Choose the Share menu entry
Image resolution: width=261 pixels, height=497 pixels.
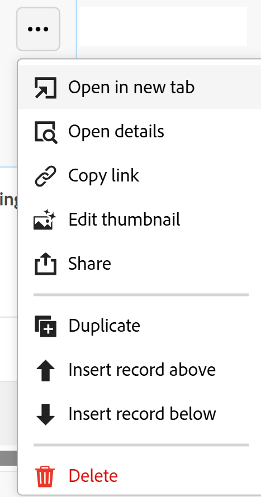140,264
